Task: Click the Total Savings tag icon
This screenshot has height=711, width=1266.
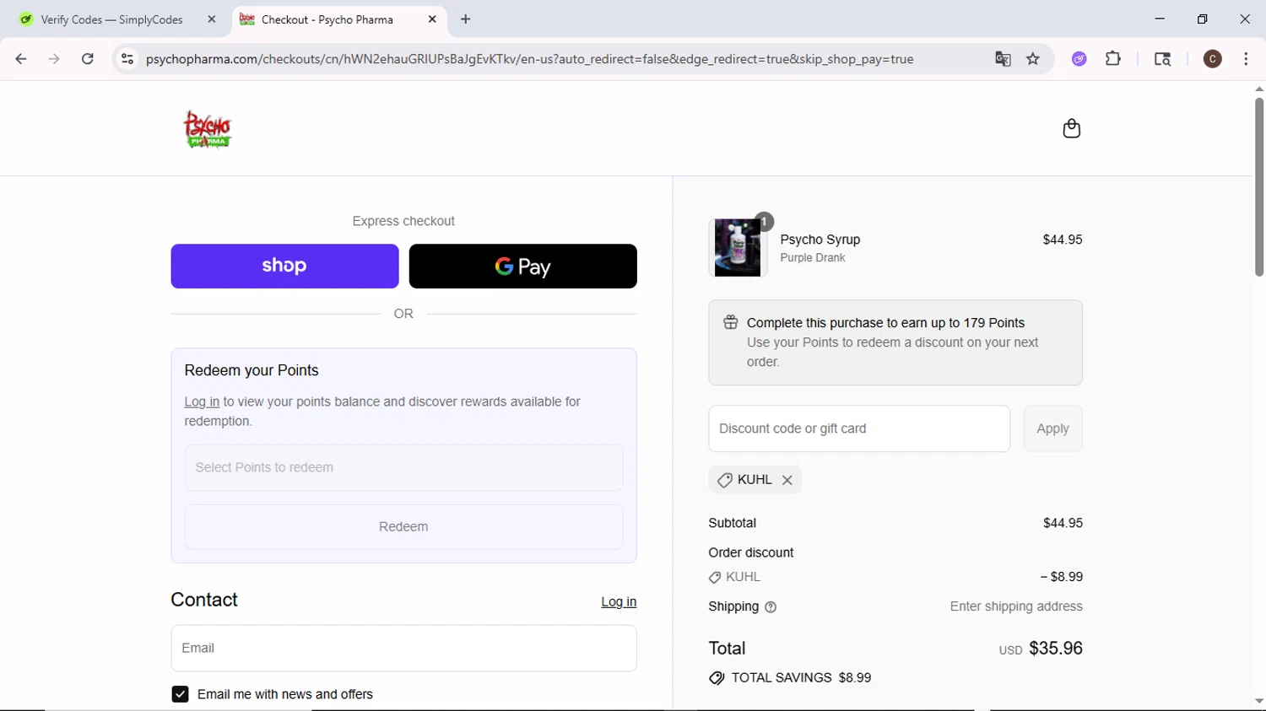Action: [x=717, y=678]
